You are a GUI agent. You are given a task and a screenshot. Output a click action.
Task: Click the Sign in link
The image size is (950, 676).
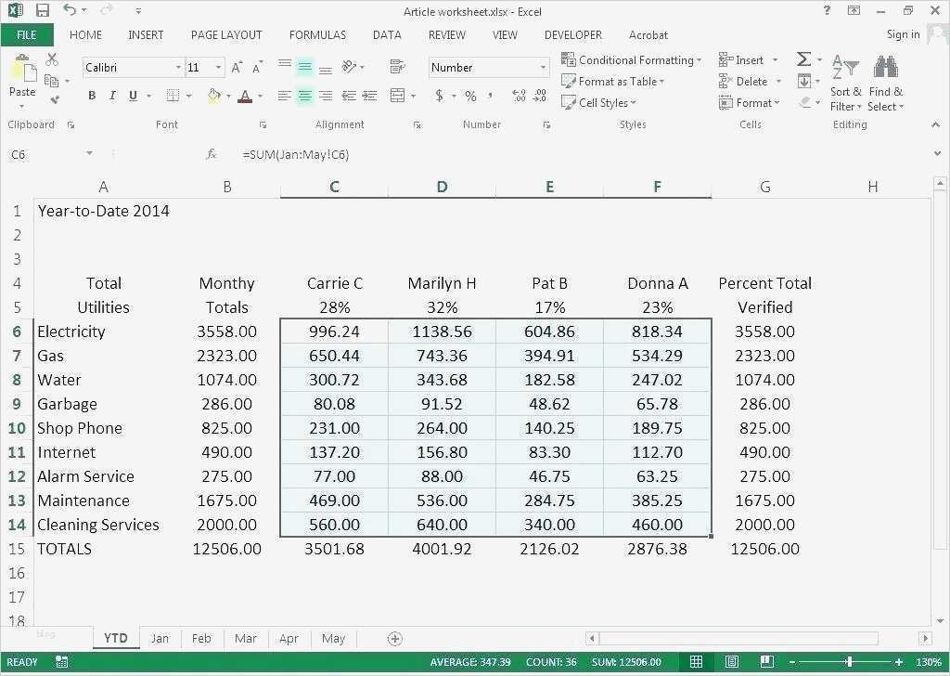click(903, 34)
